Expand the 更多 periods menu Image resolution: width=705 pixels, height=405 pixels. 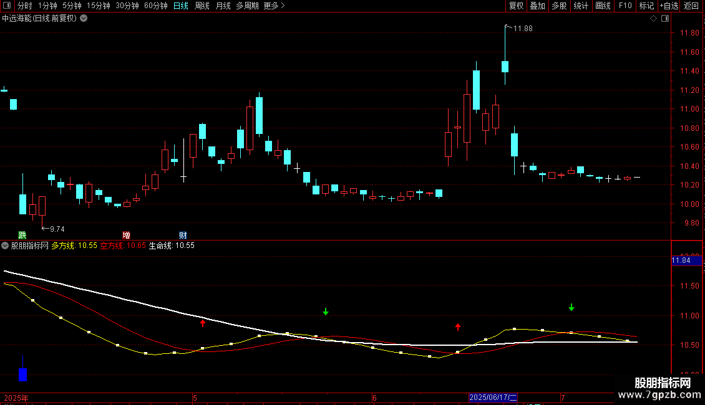pos(274,6)
